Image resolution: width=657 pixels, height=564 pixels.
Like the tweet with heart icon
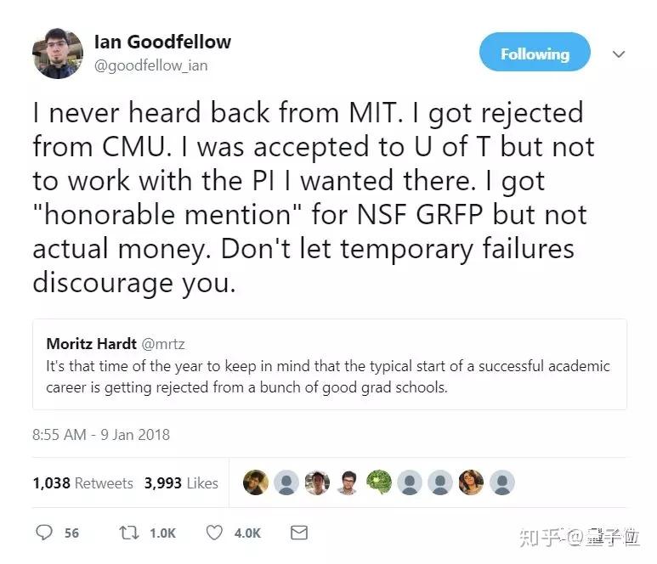(x=214, y=533)
